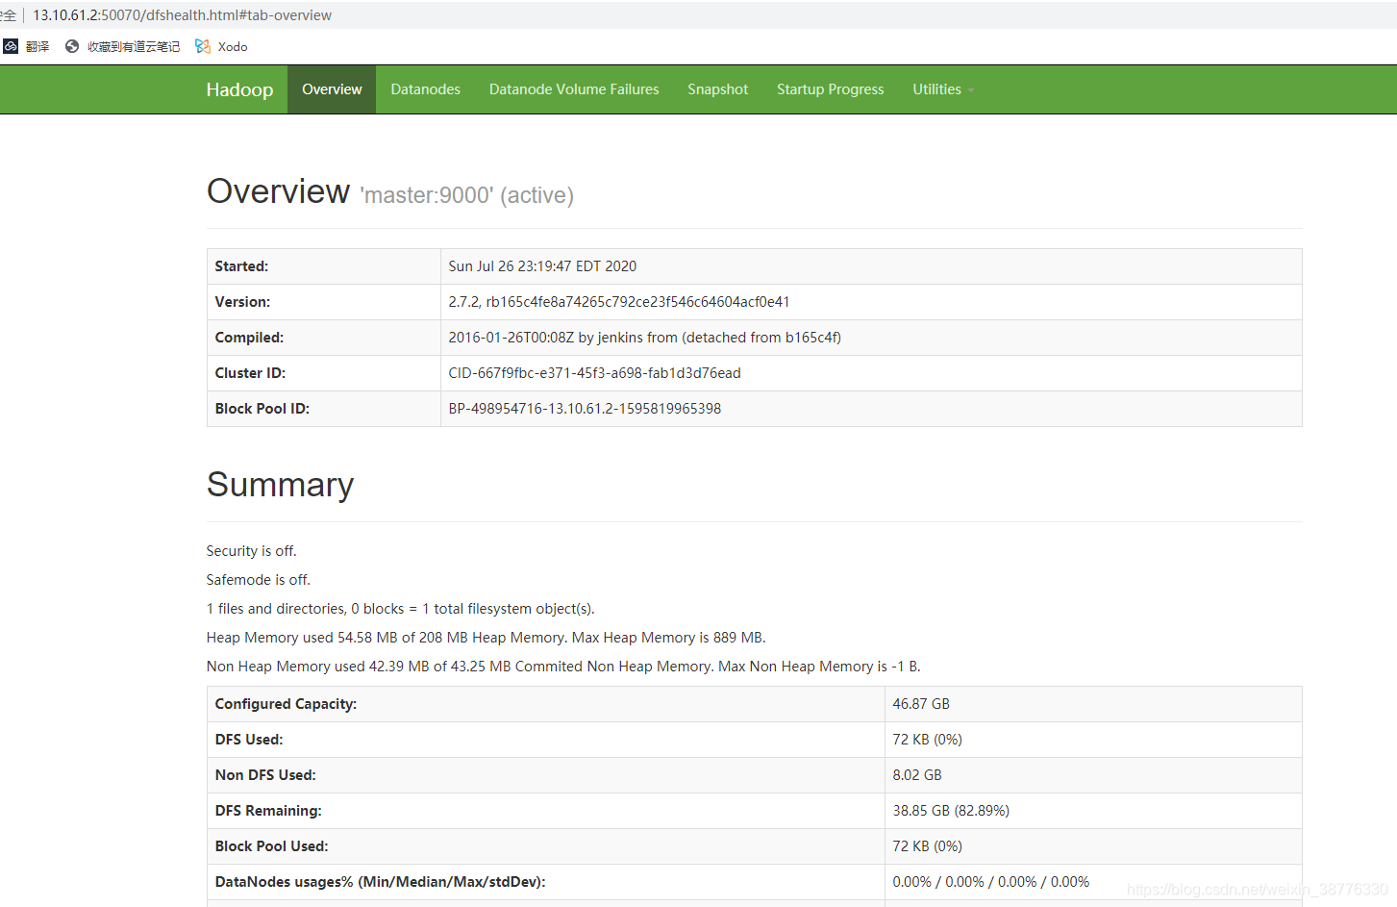Click the Non Heap Memory used line
Image resolution: width=1397 pixels, height=907 pixels.
click(x=563, y=667)
